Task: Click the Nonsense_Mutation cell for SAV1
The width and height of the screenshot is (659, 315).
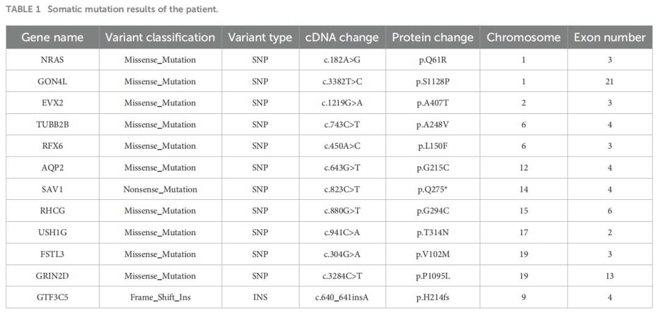Action: pos(160,189)
